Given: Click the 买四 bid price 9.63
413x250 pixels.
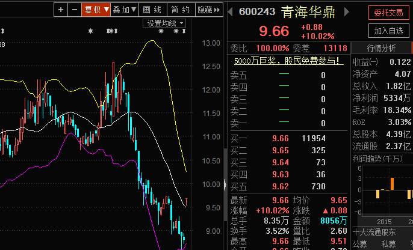Looking at the screenshot, I should pyautogui.click(x=281, y=174).
